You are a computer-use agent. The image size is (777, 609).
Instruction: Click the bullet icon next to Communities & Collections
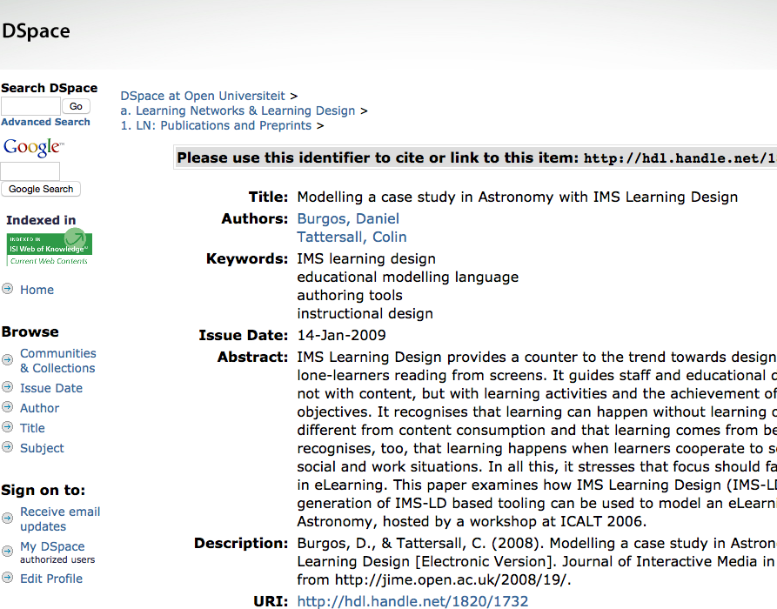pos(8,359)
